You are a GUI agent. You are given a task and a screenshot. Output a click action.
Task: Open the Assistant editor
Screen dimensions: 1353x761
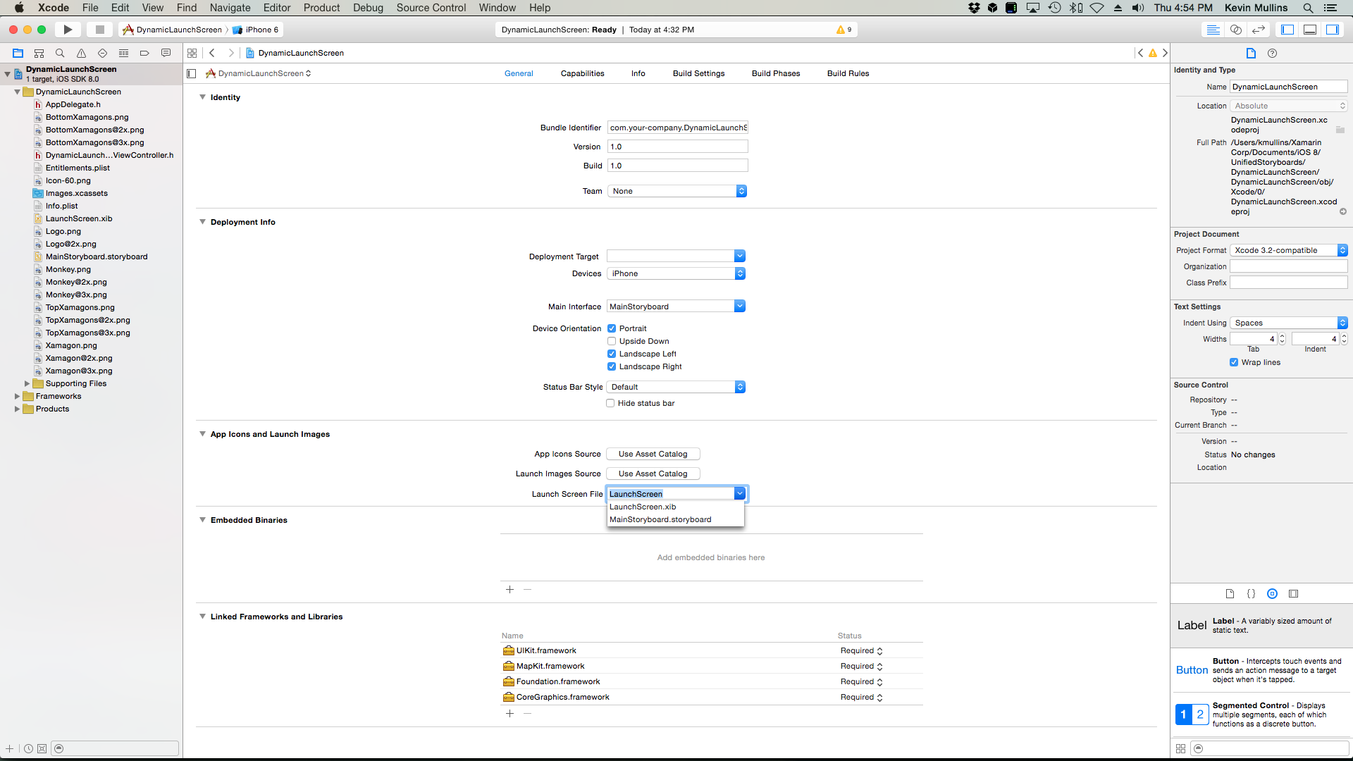1235,30
